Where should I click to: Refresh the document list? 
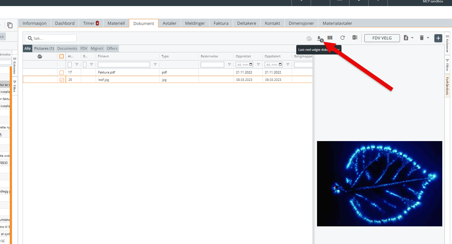[x=343, y=38]
